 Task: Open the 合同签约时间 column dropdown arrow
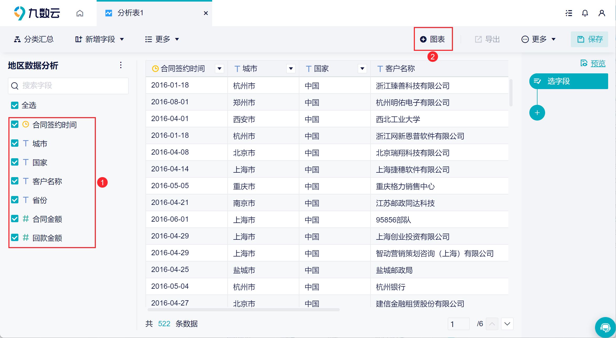pos(219,69)
